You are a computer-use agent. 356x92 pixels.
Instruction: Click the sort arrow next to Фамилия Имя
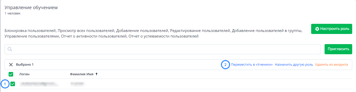[x=97, y=74]
